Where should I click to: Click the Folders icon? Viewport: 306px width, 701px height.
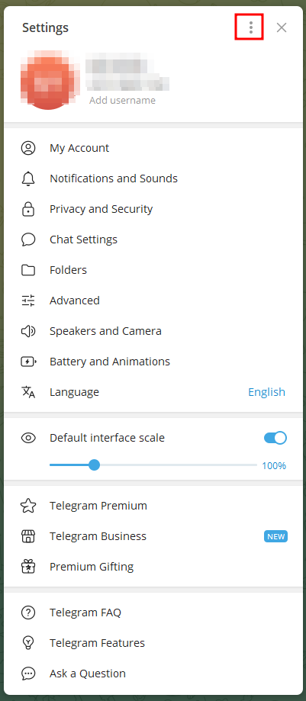[28, 270]
